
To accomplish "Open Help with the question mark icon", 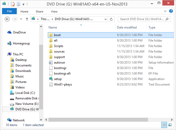I will tap(171, 11).
